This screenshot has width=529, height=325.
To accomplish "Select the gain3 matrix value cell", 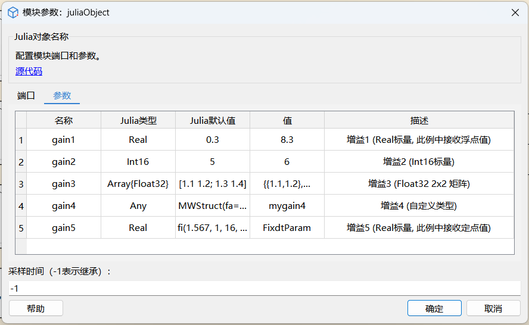I will pyautogui.click(x=287, y=184).
